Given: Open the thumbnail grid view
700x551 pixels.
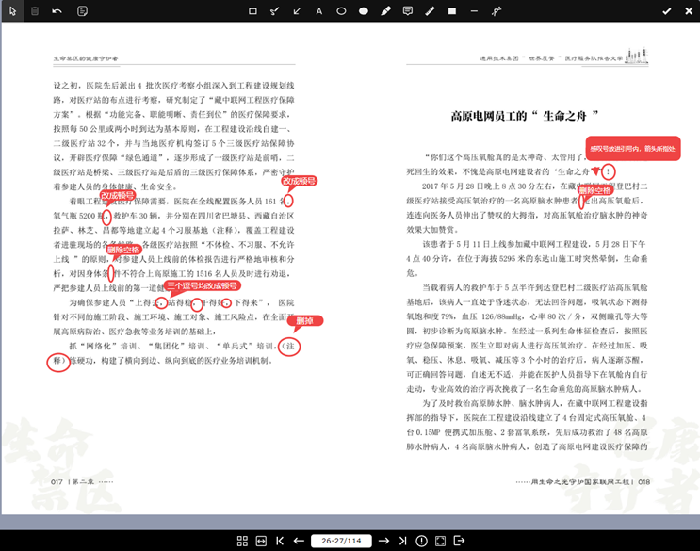Looking at the screenshot, I should pyautogui.click(x=242, y=541).
